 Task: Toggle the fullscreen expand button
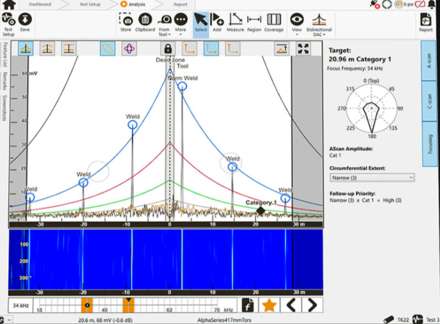[x=304, y=49]
